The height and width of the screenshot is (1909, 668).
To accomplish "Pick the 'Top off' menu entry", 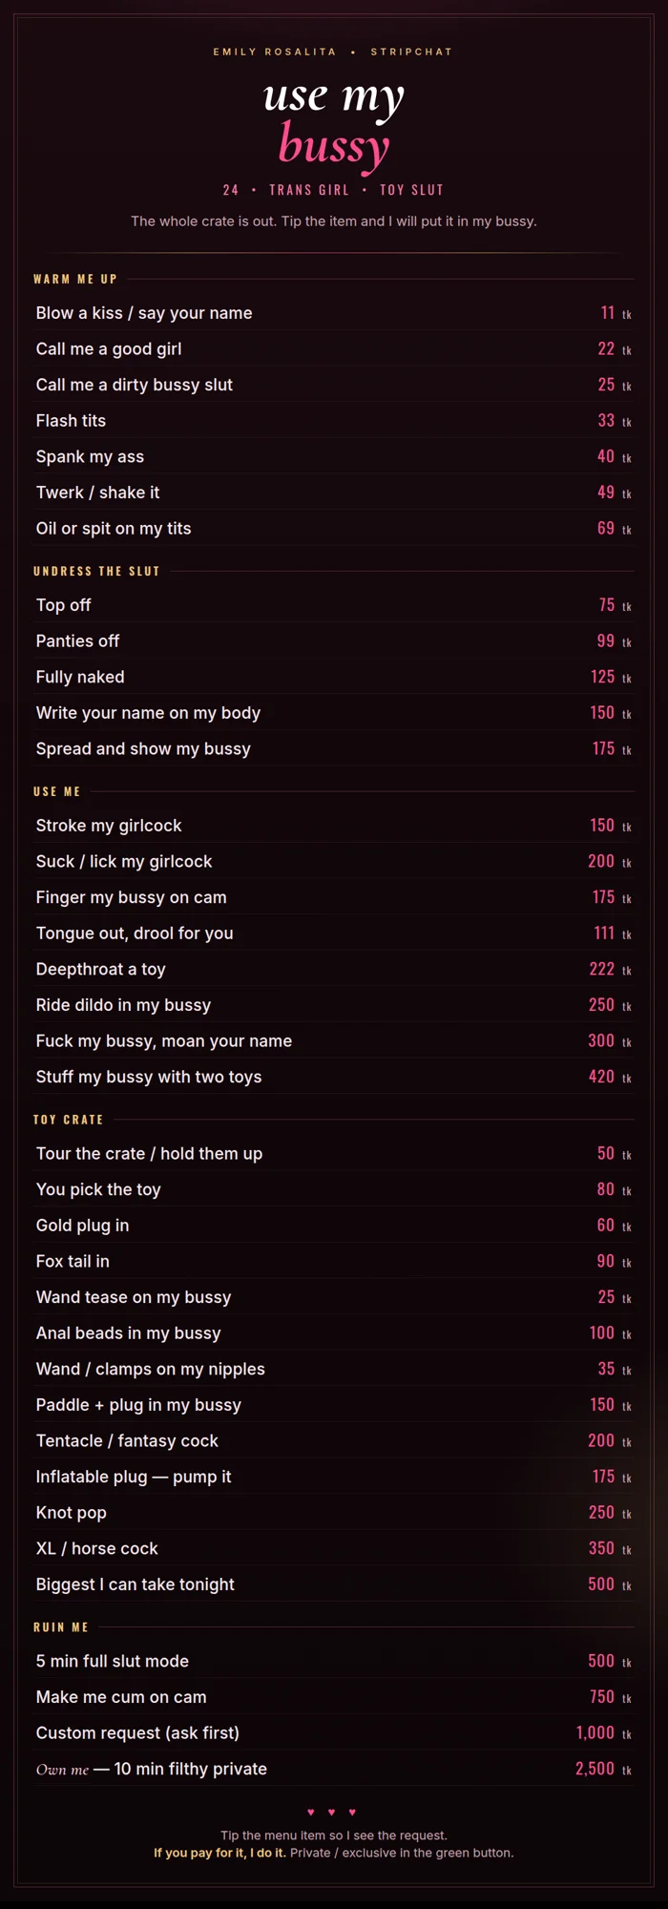I will coord(334,605).
